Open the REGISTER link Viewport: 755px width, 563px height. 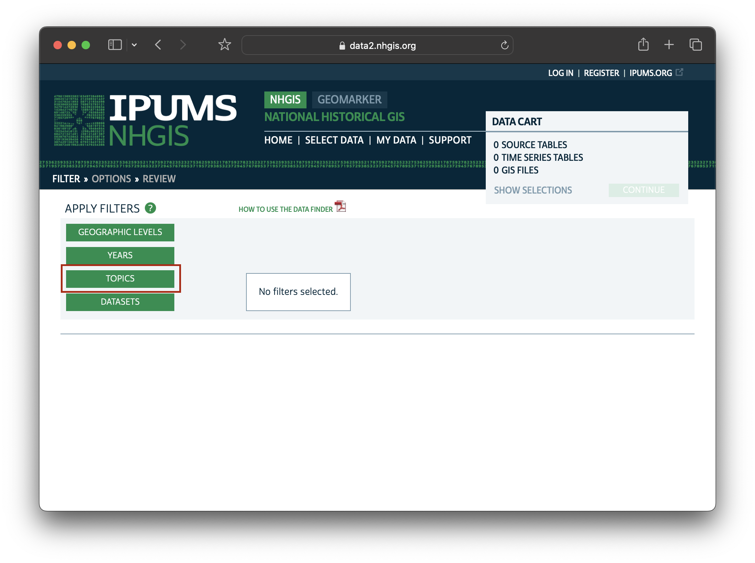tap(601, 73)
